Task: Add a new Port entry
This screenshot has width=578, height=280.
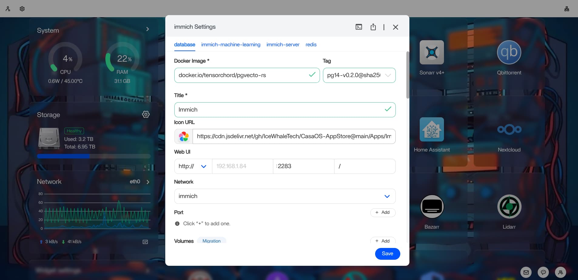Action: click(x=383, y=213)
